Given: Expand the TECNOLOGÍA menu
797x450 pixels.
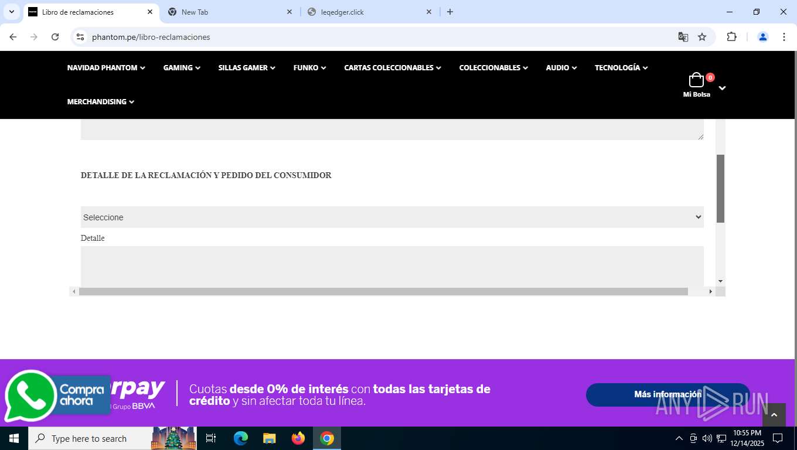Looking at the screenshot, I should (x=621, y=68).
